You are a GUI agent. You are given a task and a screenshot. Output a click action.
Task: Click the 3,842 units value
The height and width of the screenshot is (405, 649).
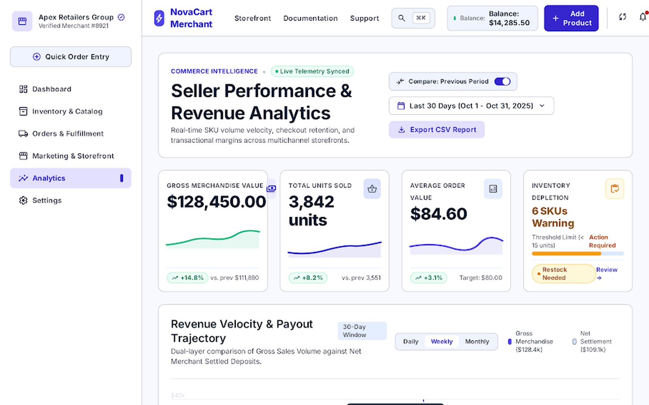point(312,211)
